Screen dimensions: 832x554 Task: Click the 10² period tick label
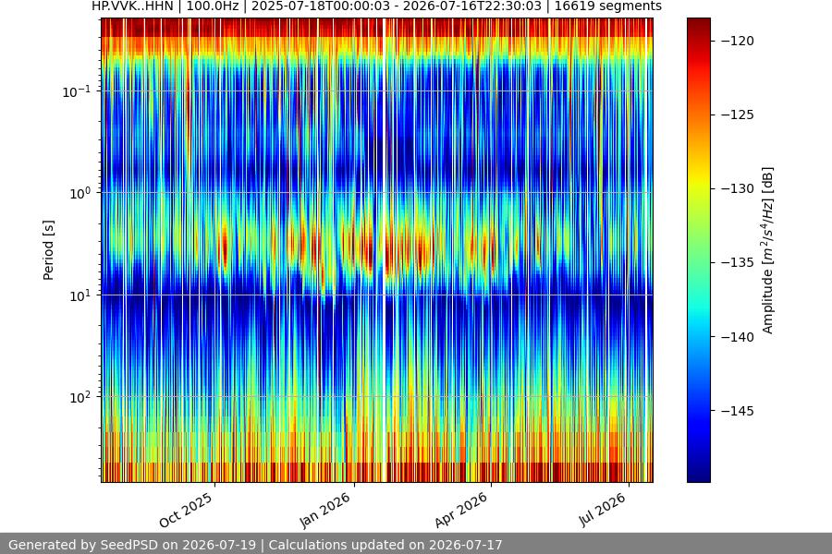[80, 398]
